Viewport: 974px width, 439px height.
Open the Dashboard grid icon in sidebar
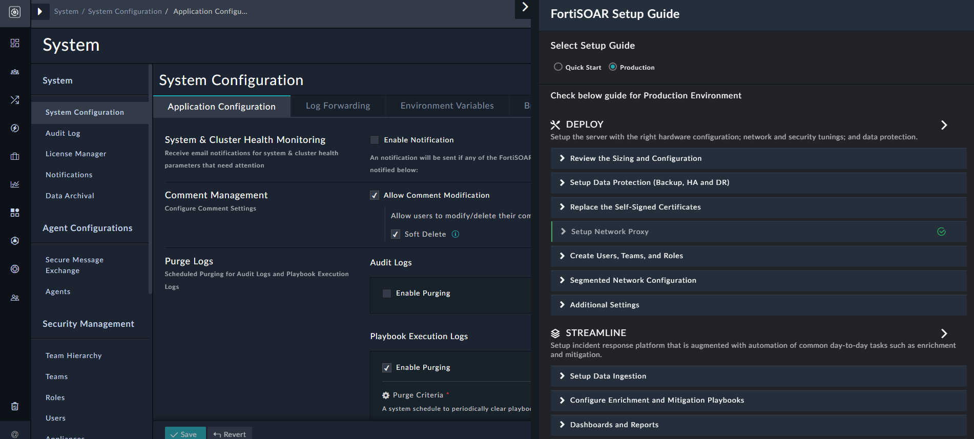click(x=15, y=43)
